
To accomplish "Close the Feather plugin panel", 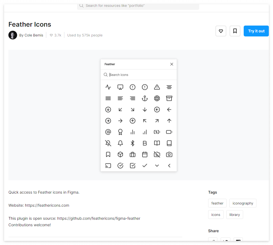I will [x=172, y=64].
